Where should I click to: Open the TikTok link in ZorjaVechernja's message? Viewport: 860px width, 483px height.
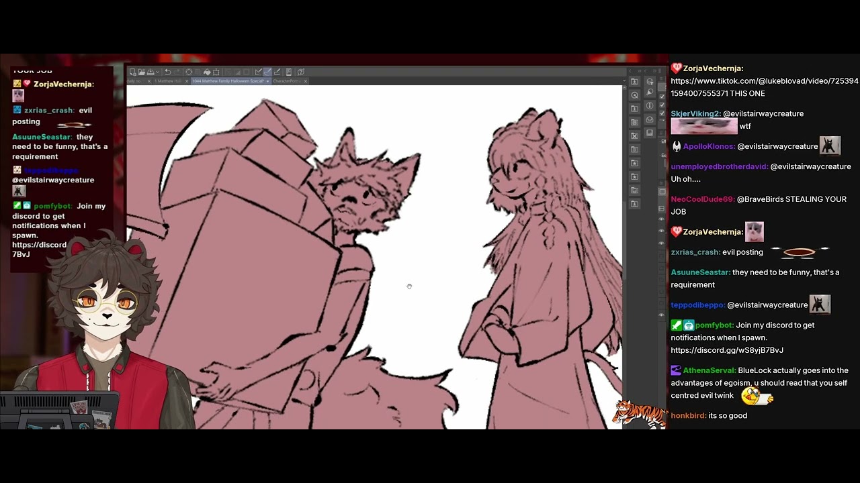[x=765, y=87]
